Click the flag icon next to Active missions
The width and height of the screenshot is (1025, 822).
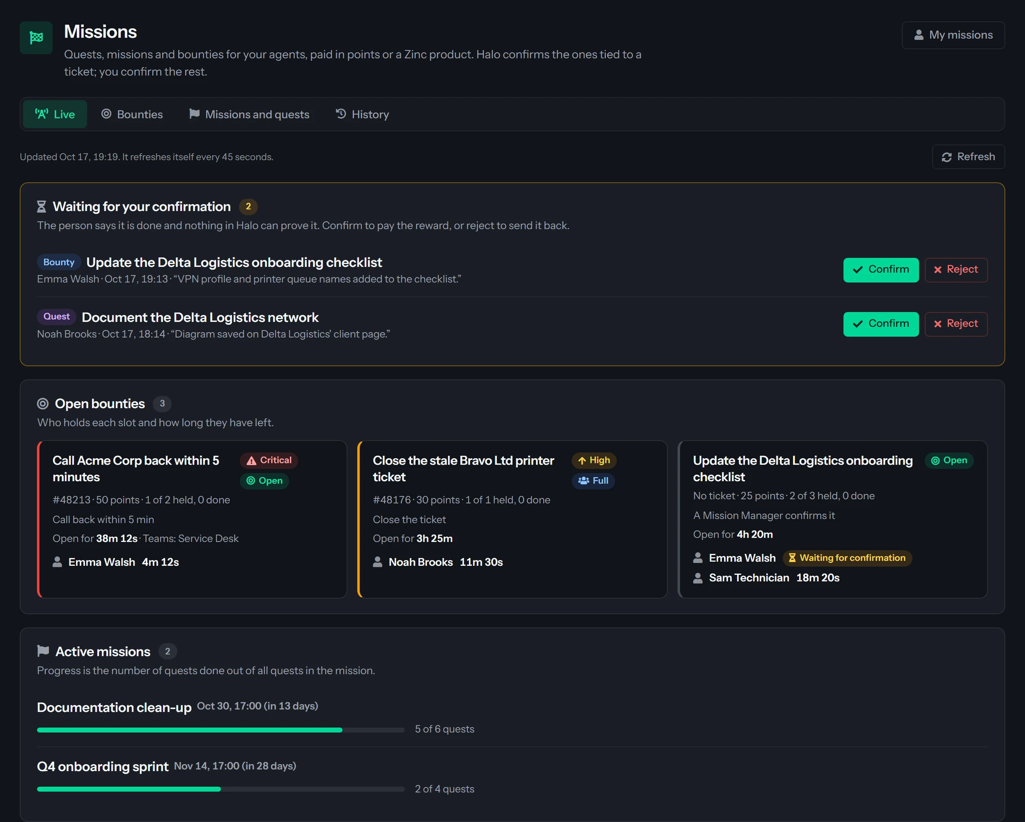tap(43, 651)
